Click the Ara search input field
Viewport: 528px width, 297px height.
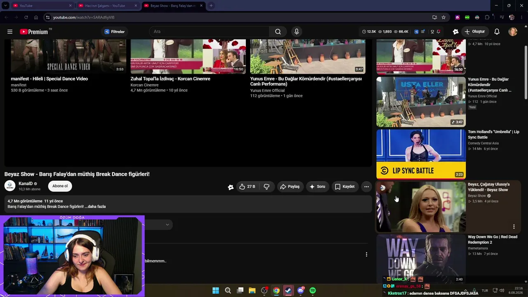209,32
